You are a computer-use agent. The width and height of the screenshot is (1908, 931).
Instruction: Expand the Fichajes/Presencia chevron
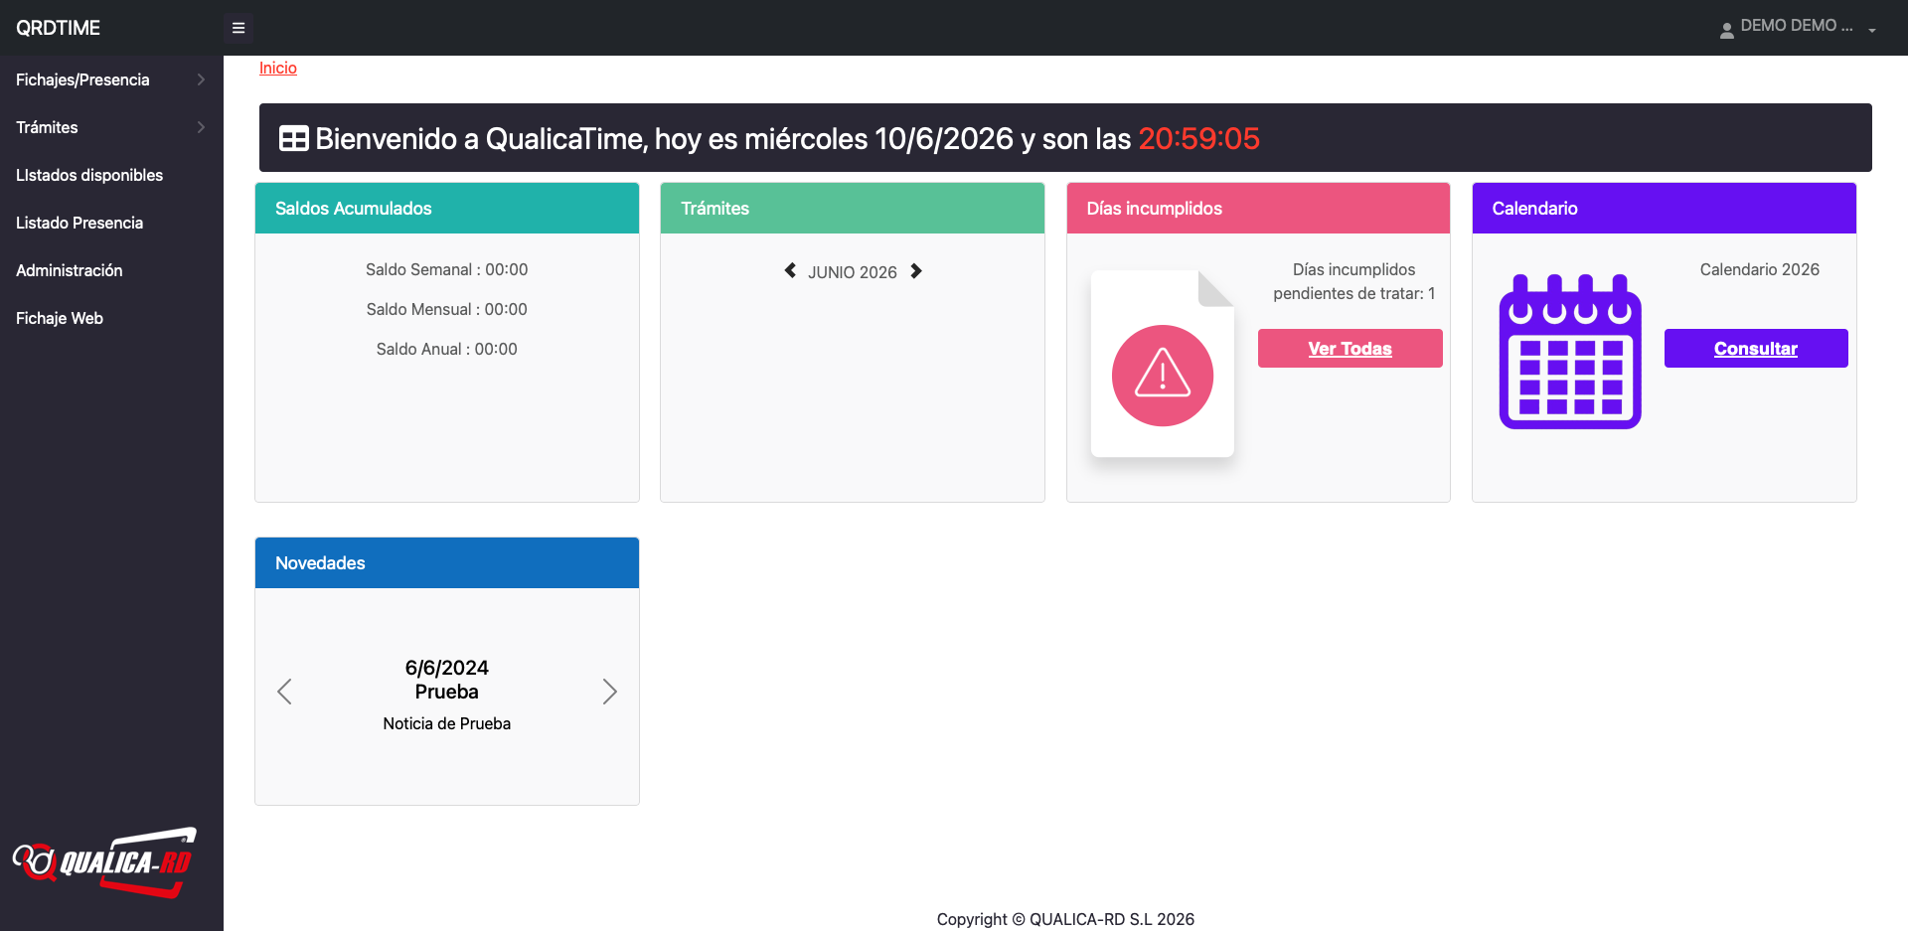coord(201,79)
